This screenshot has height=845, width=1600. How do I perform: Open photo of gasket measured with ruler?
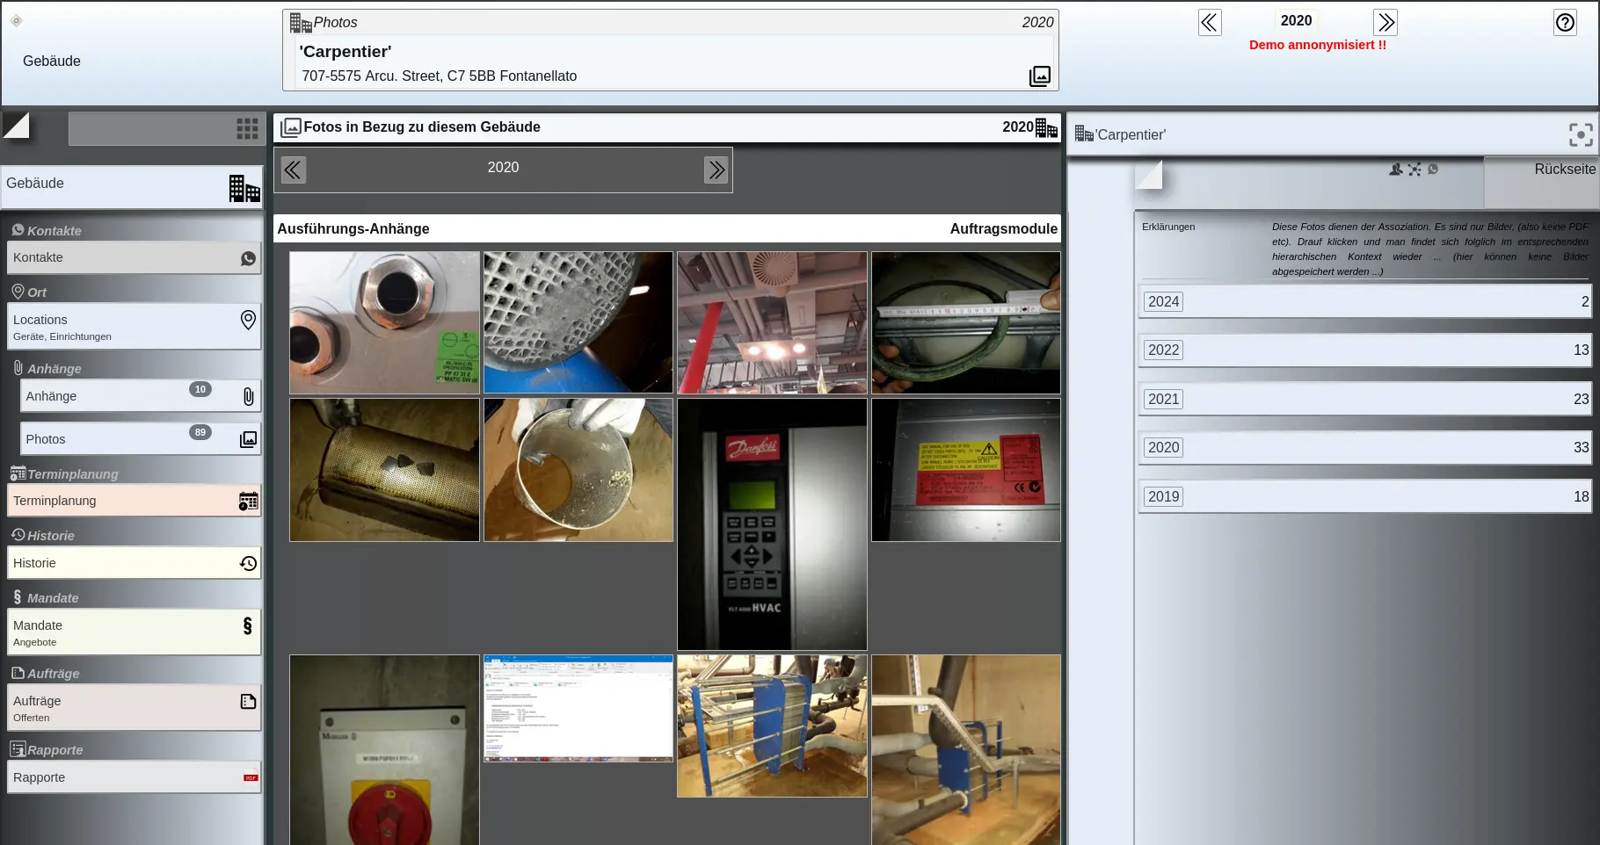(x=966, y=322)
